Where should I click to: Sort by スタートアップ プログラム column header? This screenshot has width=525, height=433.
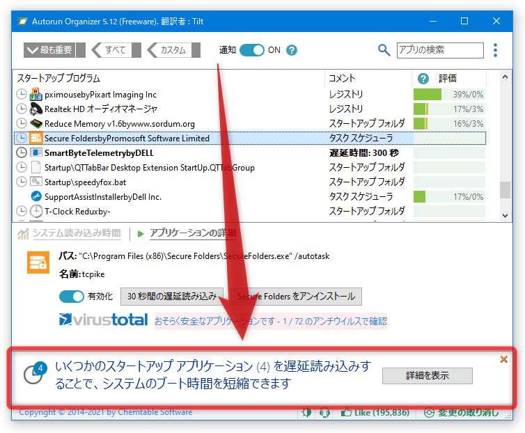169,79
